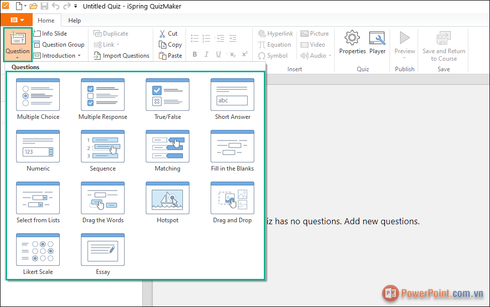Redo the last action

point(66,6)
